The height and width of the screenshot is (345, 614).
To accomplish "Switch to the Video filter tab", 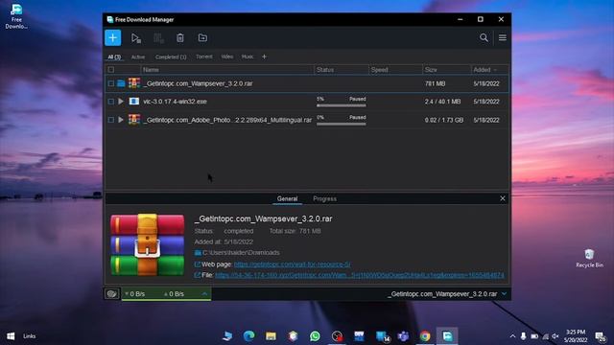I will 227,57.
